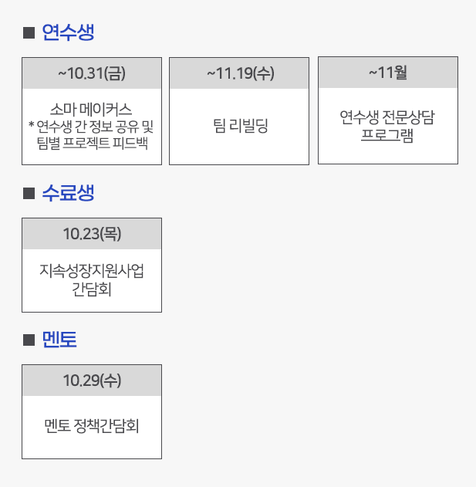Click the ~11월 date header
476x487 pixels.
click(388, 73)
